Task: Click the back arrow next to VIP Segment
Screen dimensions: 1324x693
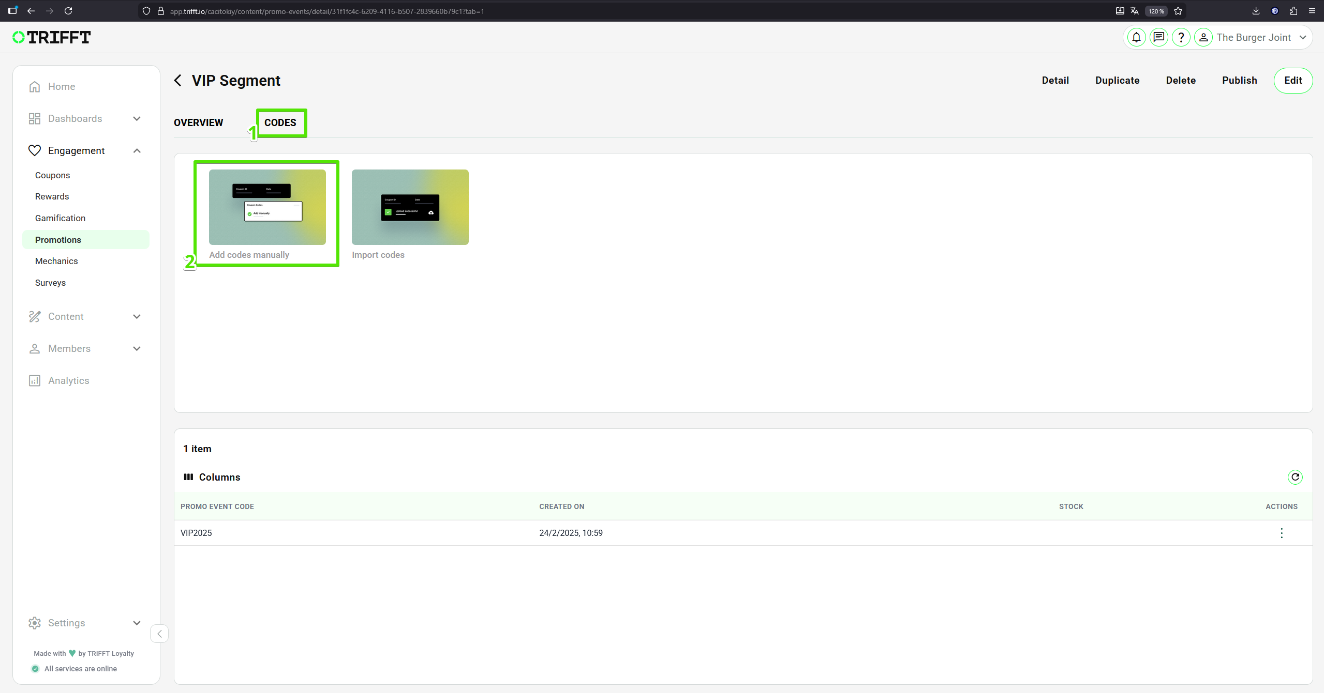Action: click(x=177, y=80)
